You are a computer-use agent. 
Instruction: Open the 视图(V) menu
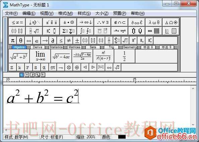click(x=47, y=13)
